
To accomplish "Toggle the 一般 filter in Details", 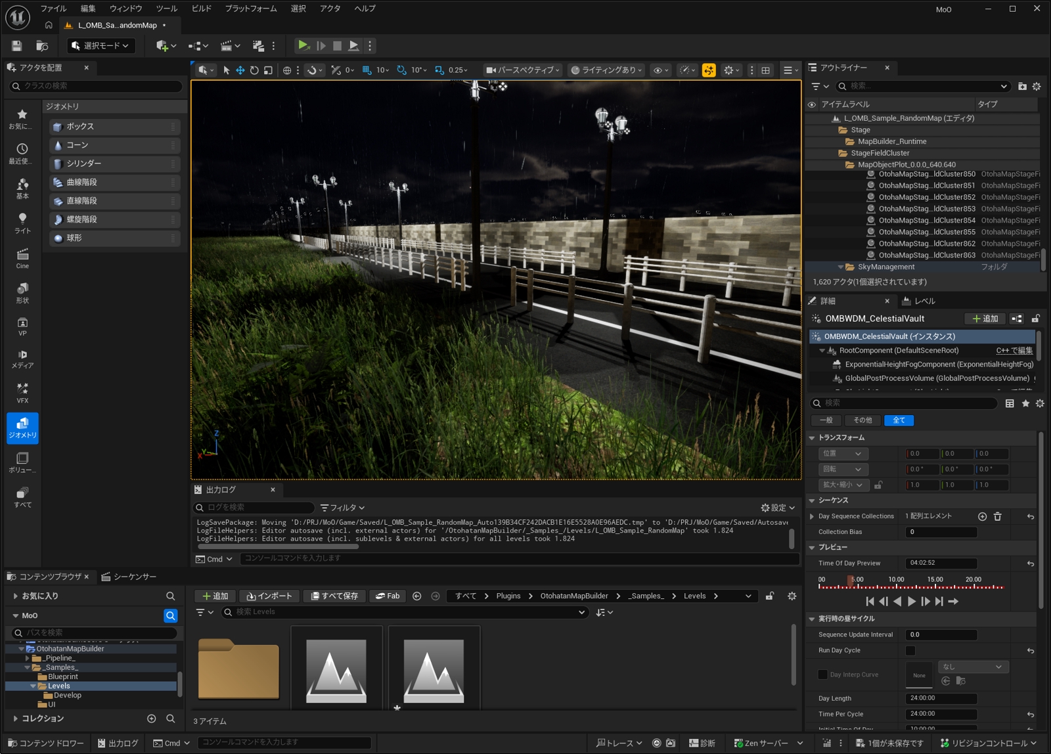I will (x=826, y=420).
